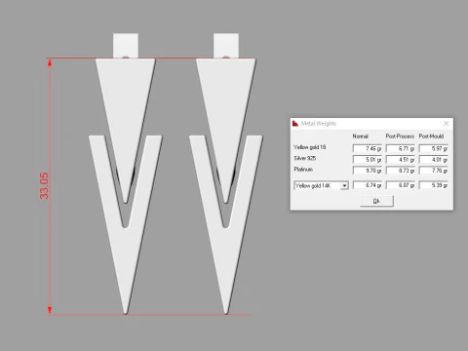Select the Platinum Post-Mould weight field
The width and height of the screenshot is (468, 351).
[434, 171]
